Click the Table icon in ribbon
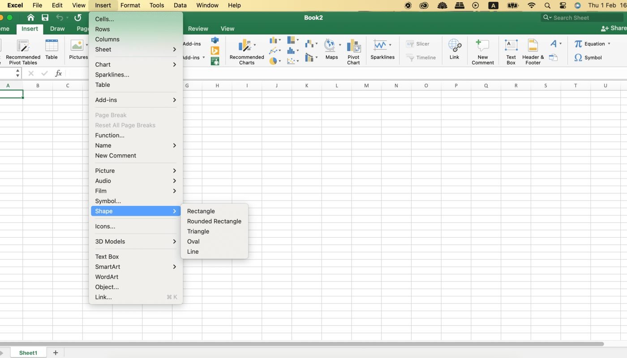Image resolution: width=627 pixels, height=358 pixels. tap(52, 46)
